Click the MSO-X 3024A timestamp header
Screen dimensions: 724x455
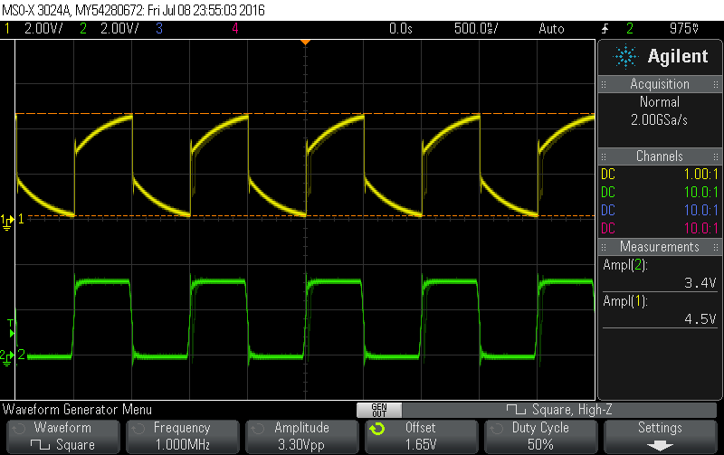coord(133,10)
